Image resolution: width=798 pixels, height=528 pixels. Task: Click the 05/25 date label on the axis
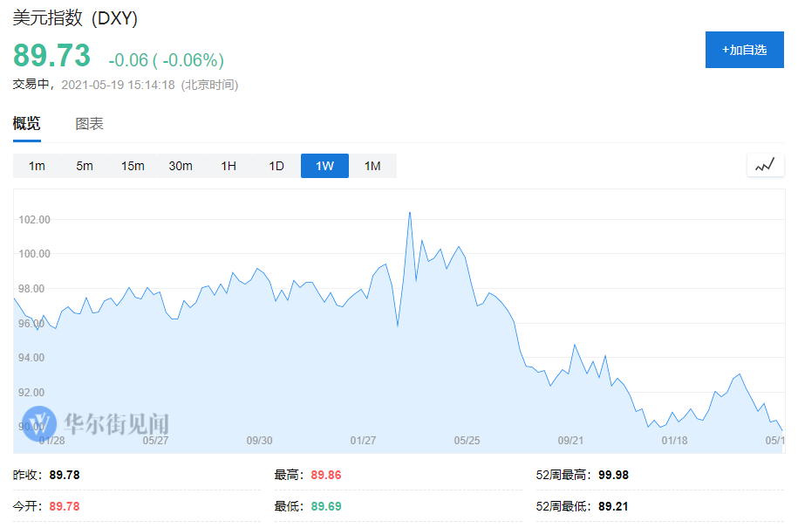(467, 440)
